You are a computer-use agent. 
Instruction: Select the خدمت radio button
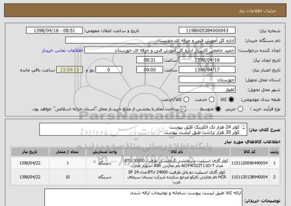(211, 100)
